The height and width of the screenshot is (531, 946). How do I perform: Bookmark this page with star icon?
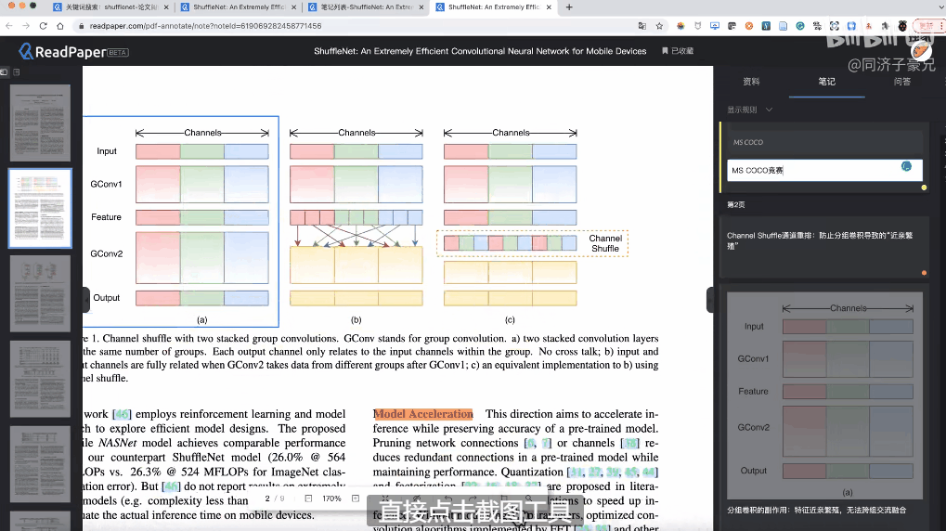pos(659,26)
